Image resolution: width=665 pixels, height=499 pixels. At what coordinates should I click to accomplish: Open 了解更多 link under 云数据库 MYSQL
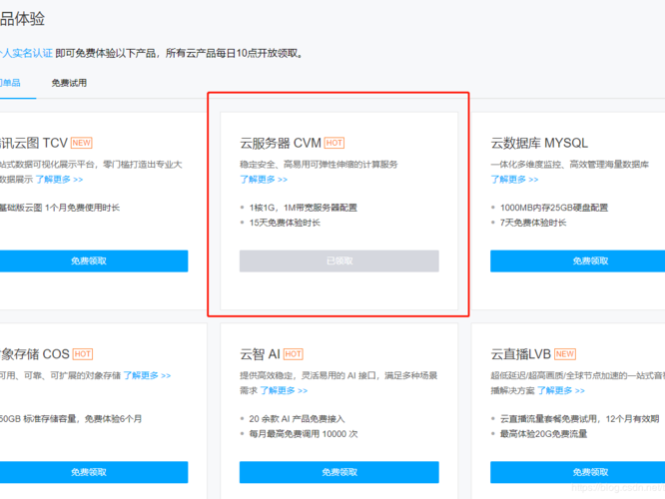pos(515,180)
